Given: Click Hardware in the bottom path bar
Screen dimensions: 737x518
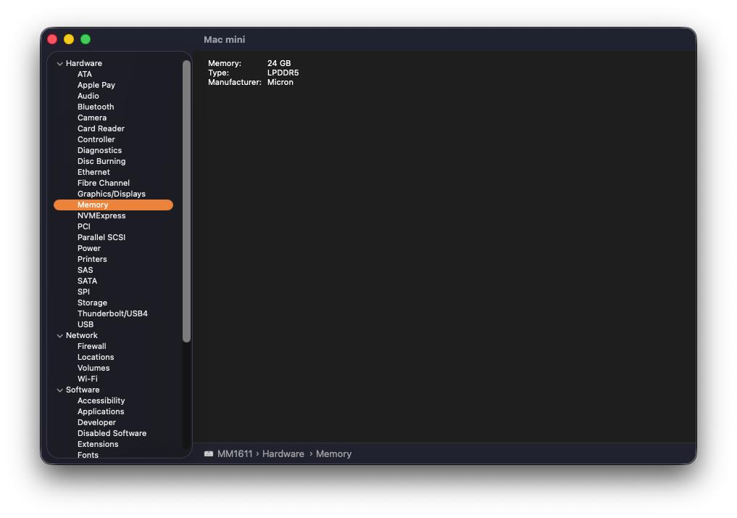Looking at the screenshot, I should point(283,454).
